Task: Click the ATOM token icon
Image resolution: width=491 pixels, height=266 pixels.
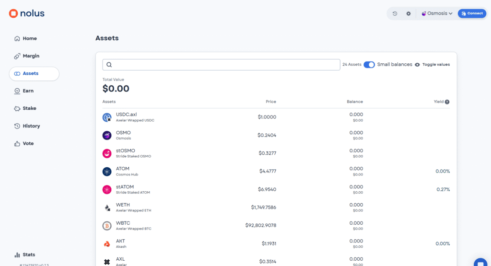Action: 107,172
